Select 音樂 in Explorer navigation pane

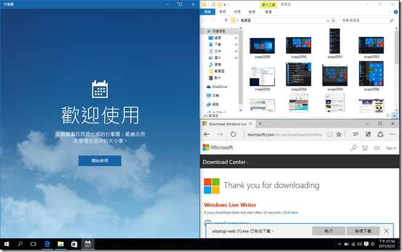[218, 65]
